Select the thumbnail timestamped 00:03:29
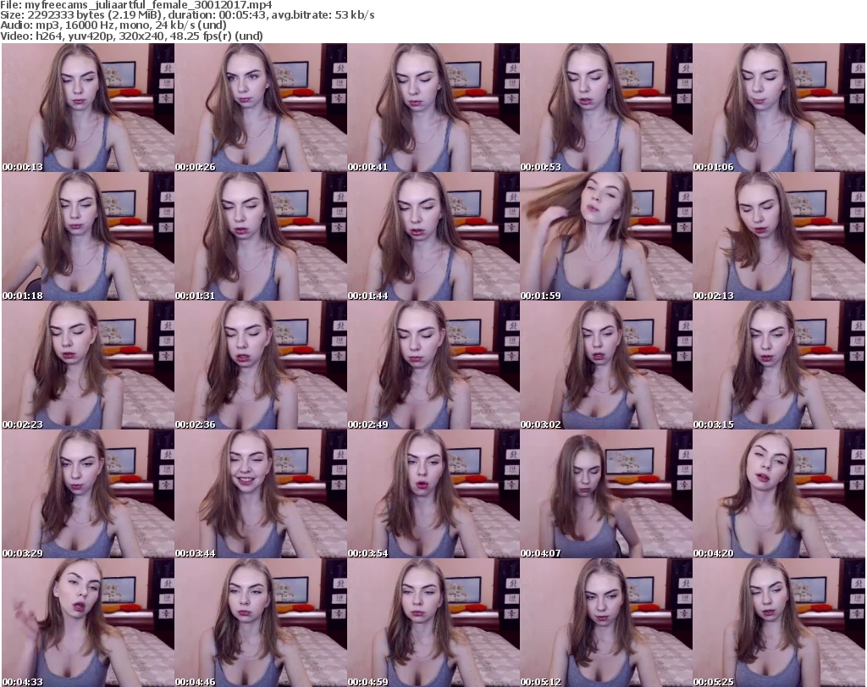The height and width of the screenshot is (687, 867). (88, 494)
